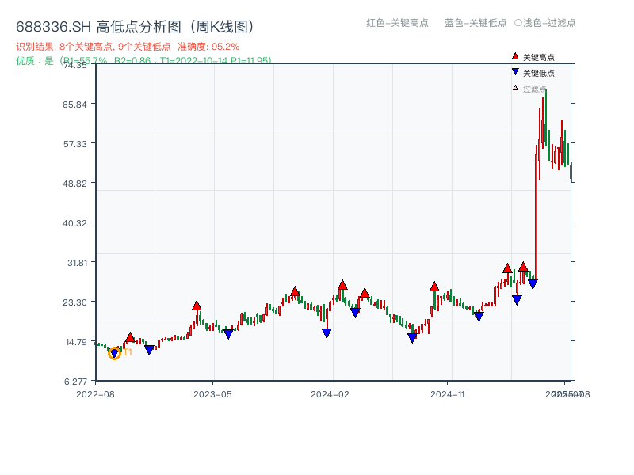
Task: Click the red 识别结果 summary line
Action: tap(128, 47)
